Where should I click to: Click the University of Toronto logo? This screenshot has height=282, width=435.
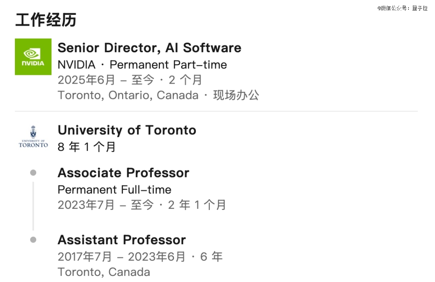pyautogui.click(x=33, y=136)
